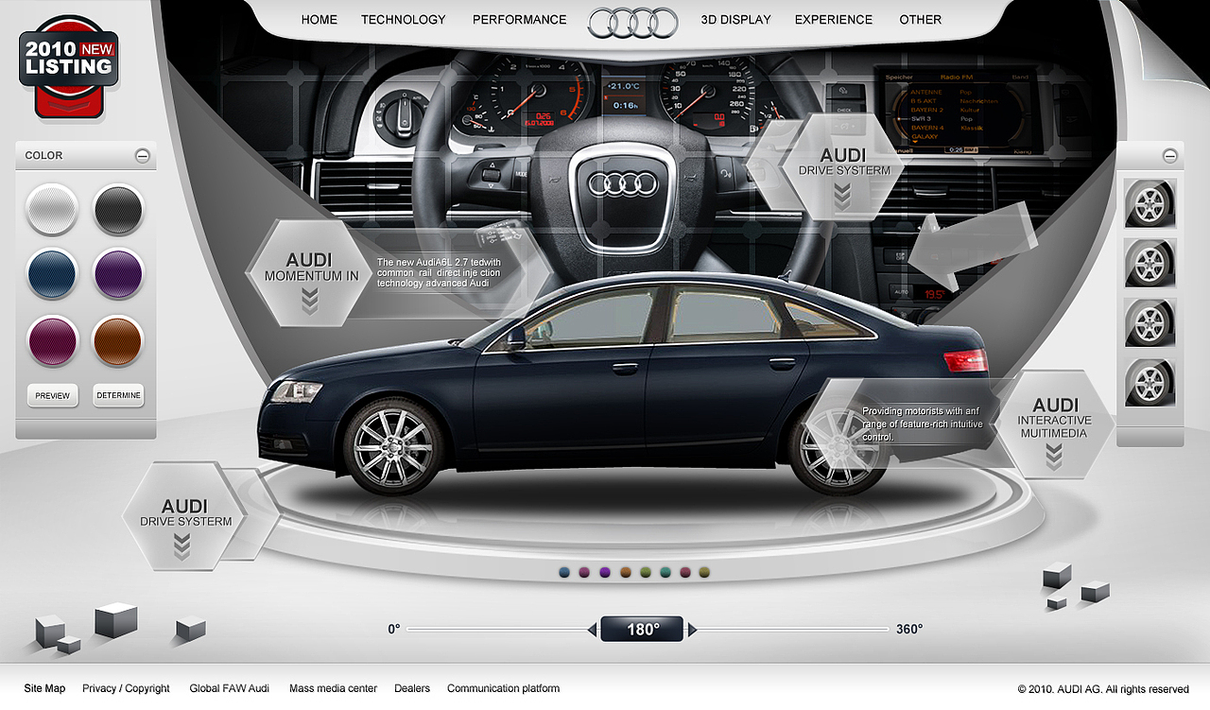Open the Mass media center link
The width and height of the screenshot is (1210, 710).
pos(333,688)
